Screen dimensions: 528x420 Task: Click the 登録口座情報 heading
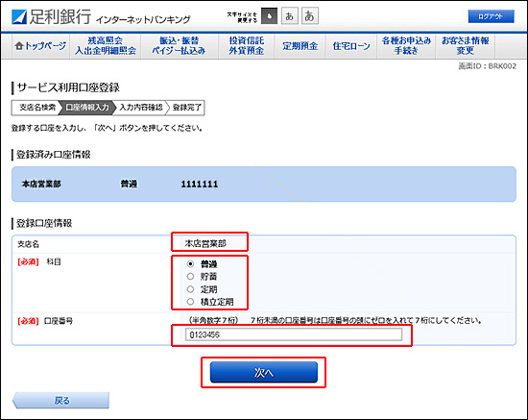pyautogui.click(x=44, y=223)
